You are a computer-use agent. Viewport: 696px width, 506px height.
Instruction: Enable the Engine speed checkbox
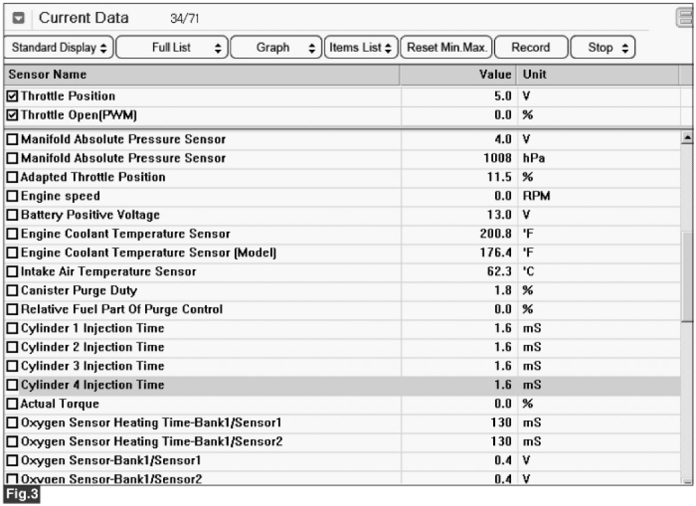[x=13, y=196]
